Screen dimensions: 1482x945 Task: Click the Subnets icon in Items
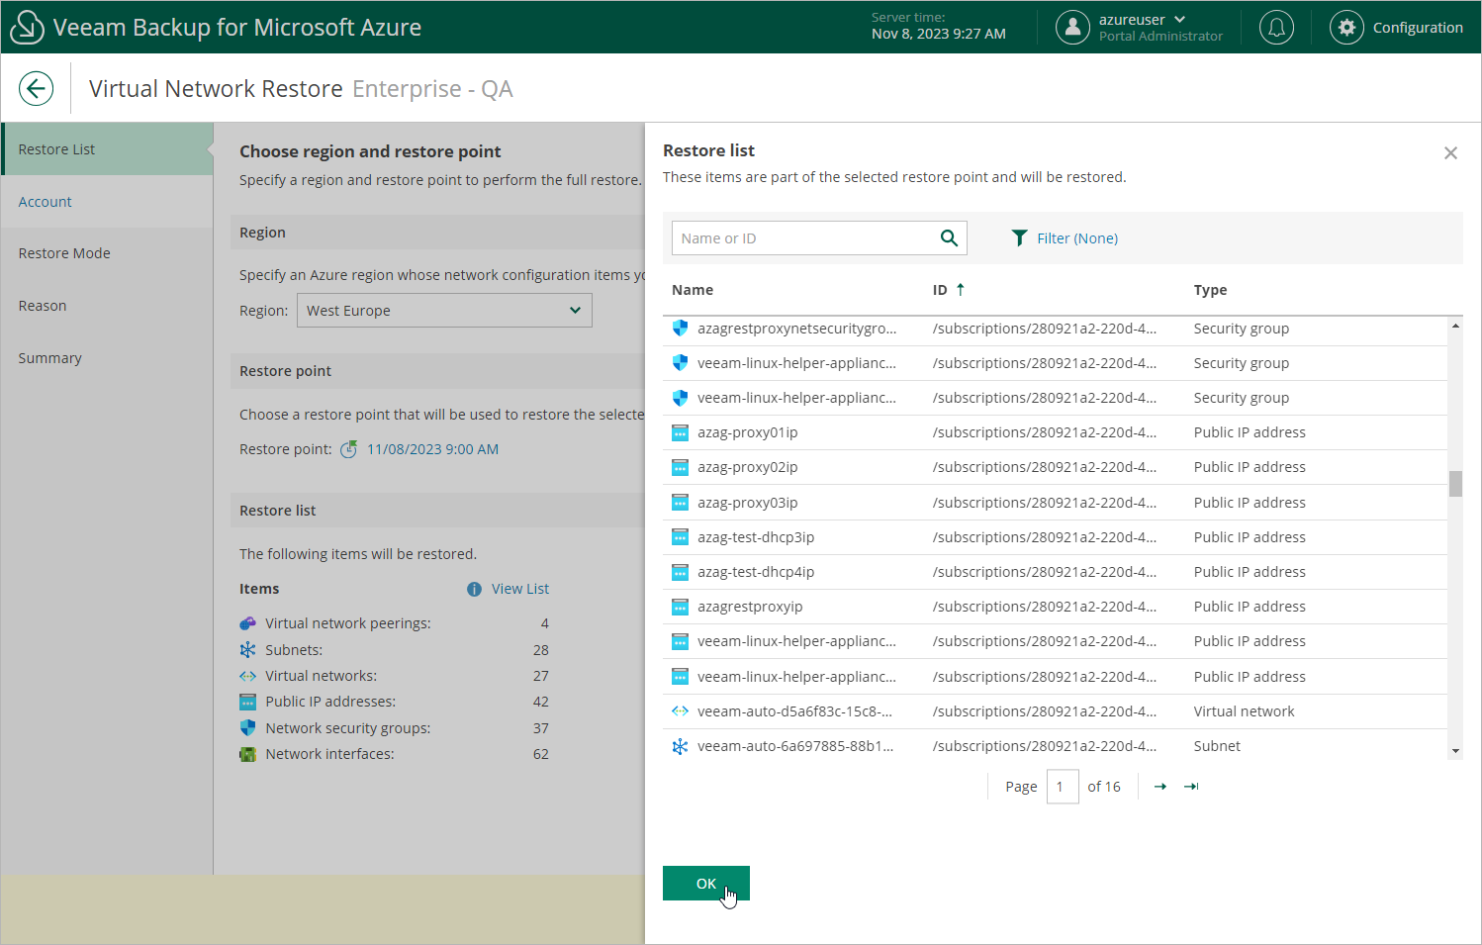click(247, 650)
